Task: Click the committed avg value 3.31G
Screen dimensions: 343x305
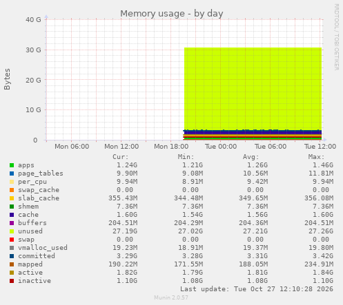Action: 257,256
